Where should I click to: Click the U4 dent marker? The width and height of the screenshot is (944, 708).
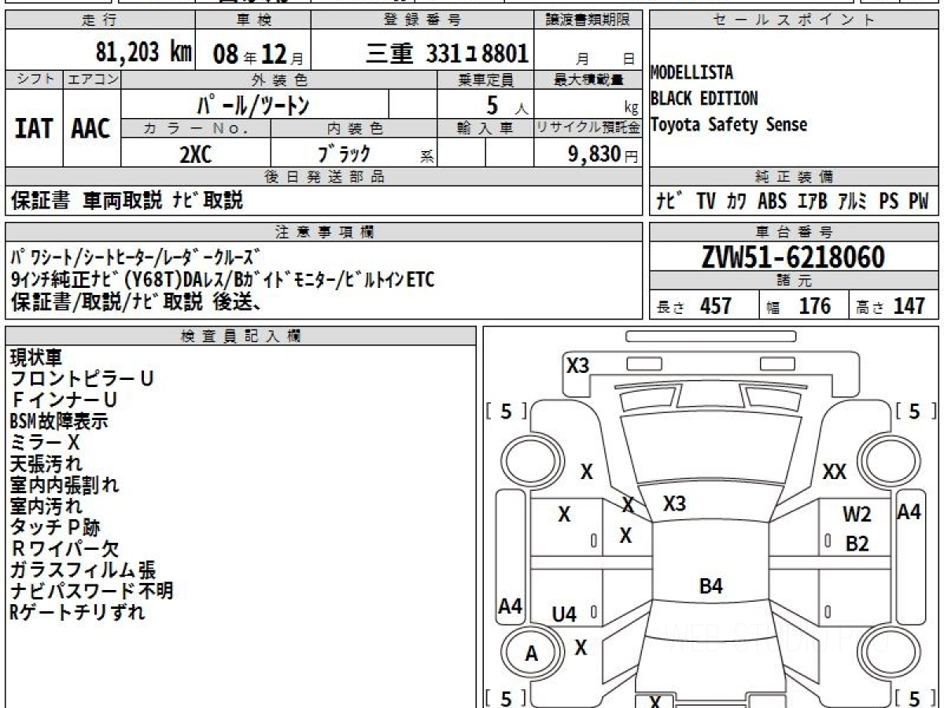point(564,614)
